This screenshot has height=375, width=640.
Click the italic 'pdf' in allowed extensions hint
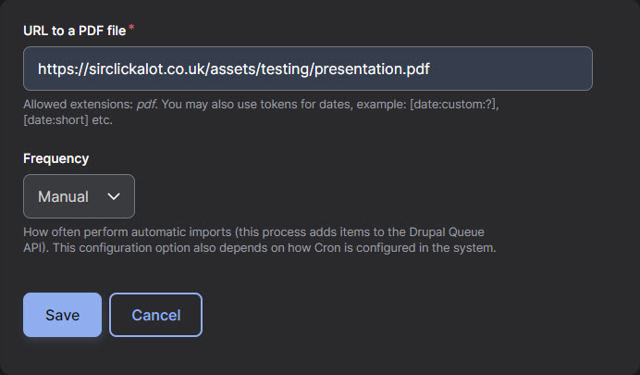(x=146, y=105)
